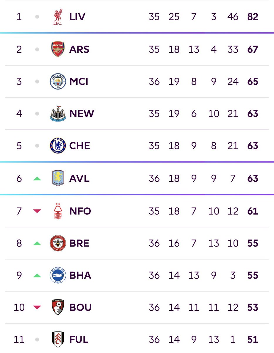The height and width of the screenshot is (353, 274).
Task: Click the Nottingham Forest crest
Action: click(x=58, y=211)
